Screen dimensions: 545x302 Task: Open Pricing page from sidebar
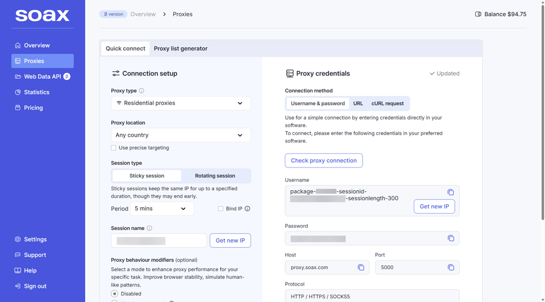click(43, 108)
